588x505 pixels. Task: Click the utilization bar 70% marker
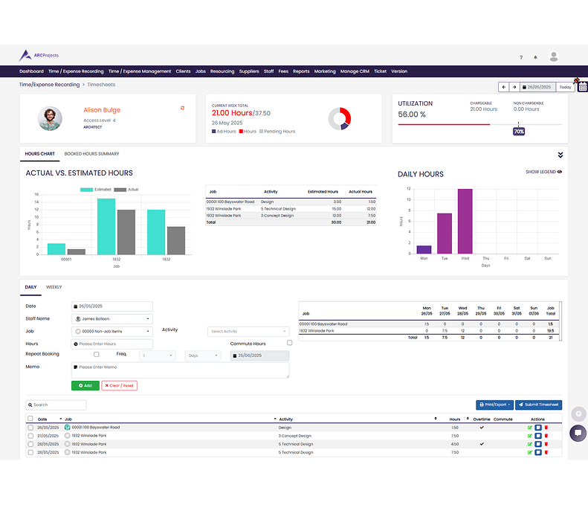[518, 131]
